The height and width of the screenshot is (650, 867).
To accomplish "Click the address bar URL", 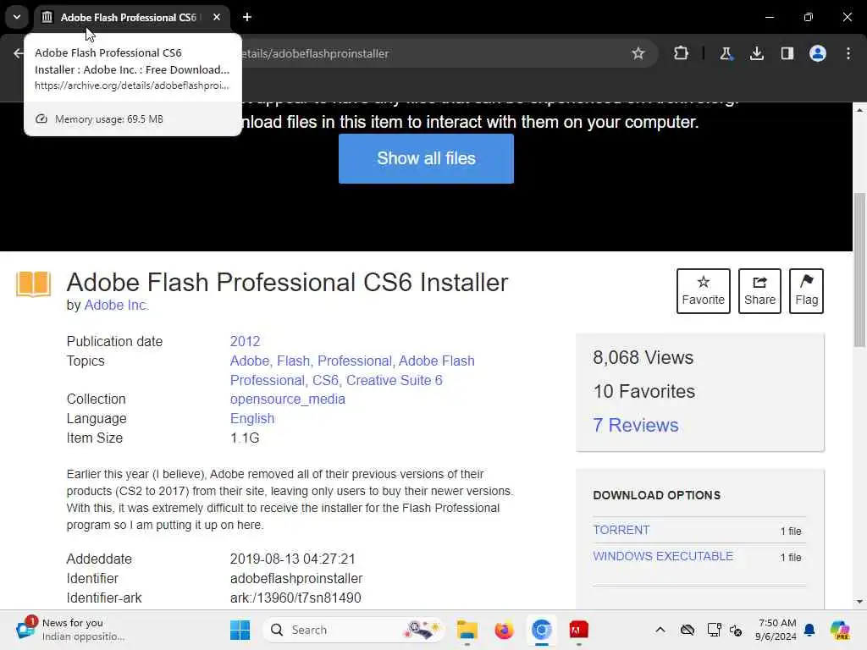I will [315, 53].
